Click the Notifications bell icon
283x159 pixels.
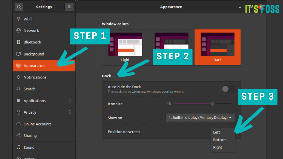pos(18,77)
